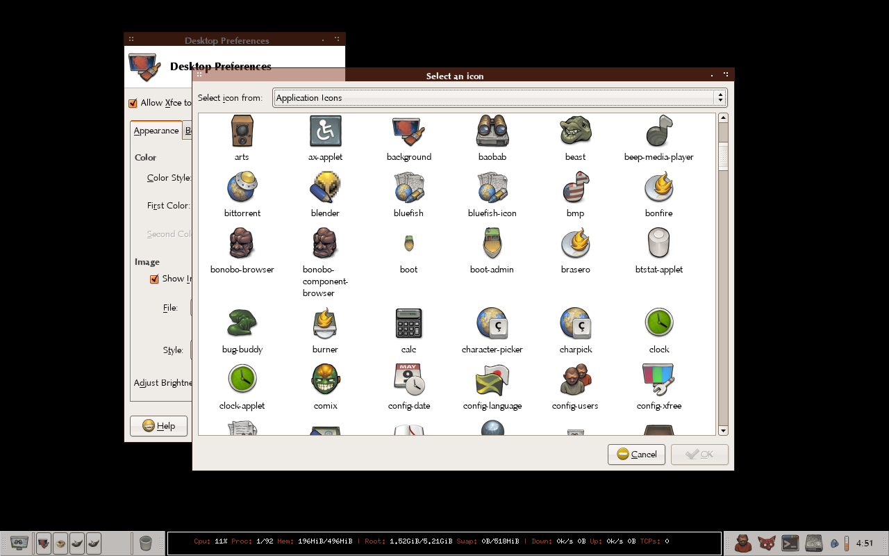This screenshot has height=556, width=889.
Task: Pick the blender icon
Action: click(x=325, y=187)
